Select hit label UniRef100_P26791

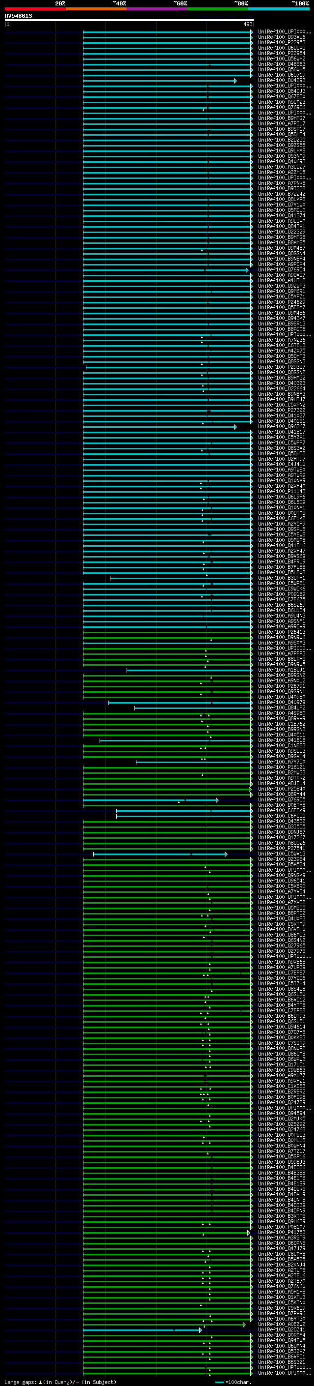282,686
